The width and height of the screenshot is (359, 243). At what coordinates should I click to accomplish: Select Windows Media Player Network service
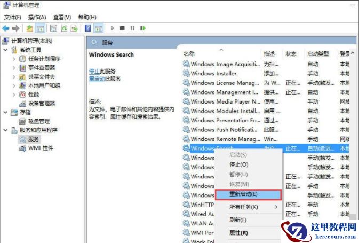(x=266, y=101)
